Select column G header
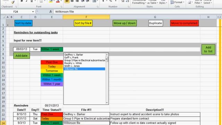Image resolution: width=222 pixels, height=125 pixels. pos(155,17)
